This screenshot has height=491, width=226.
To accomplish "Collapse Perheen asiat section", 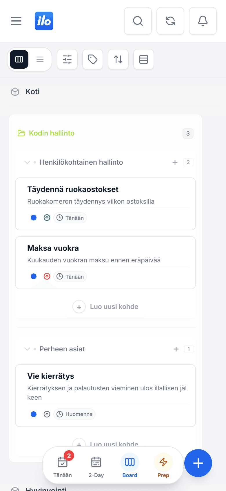I will click(27, 349).
